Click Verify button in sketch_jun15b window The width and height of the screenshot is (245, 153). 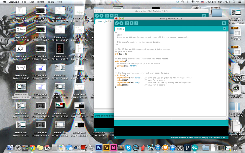[97, 16]
